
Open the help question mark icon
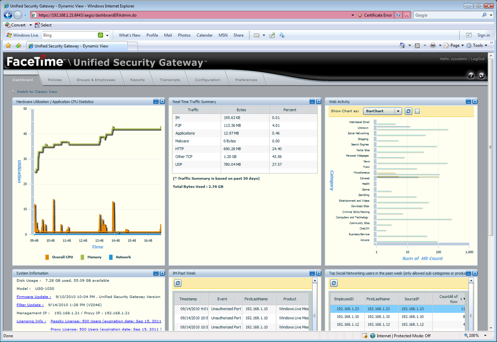coord(471,76)
